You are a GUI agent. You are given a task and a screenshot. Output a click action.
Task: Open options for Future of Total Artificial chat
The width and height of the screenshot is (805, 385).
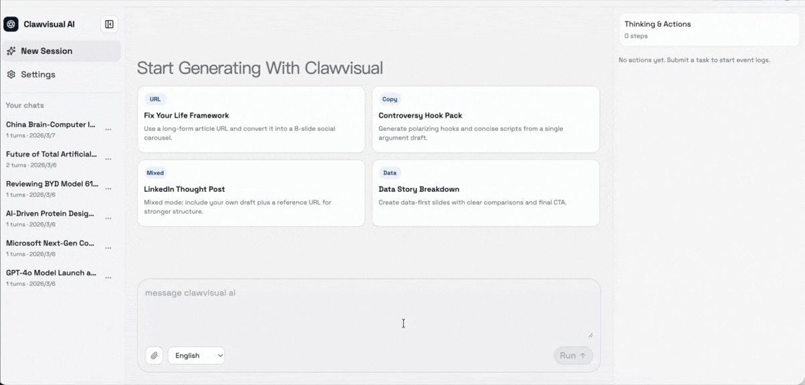(x=108, y=159)
